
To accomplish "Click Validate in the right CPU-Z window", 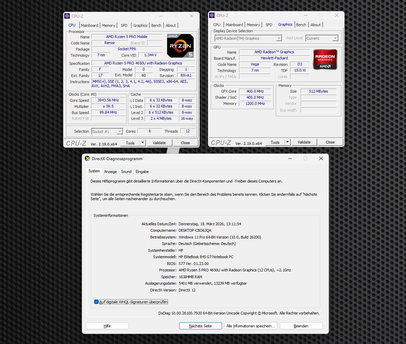I will click(x=304, y=142).
